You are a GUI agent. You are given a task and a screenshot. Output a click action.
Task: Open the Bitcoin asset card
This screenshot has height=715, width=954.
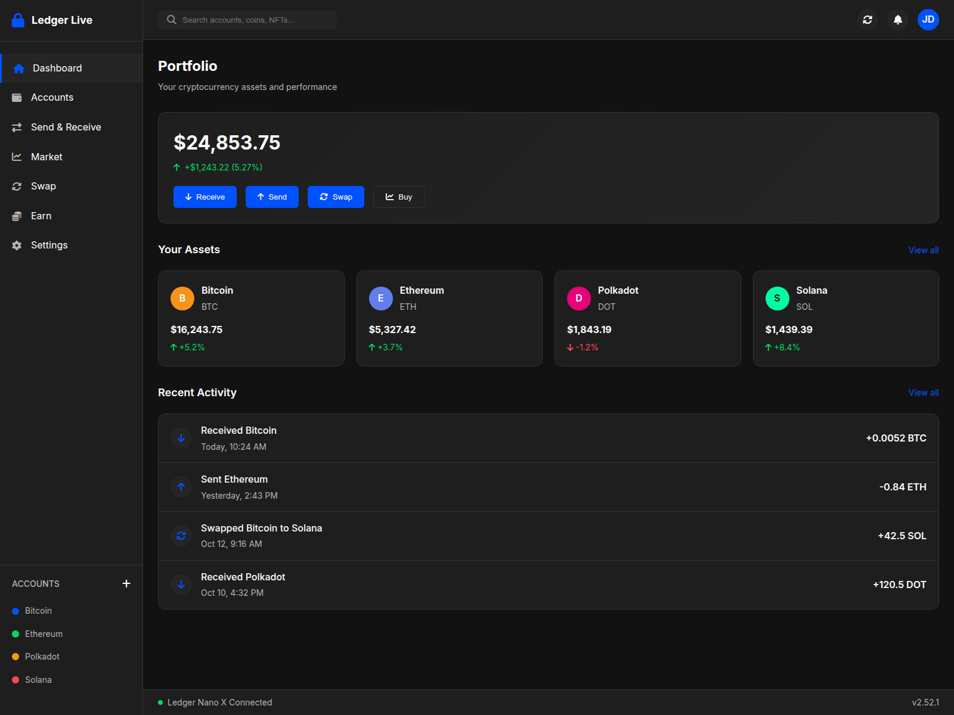tap(251, 319)
